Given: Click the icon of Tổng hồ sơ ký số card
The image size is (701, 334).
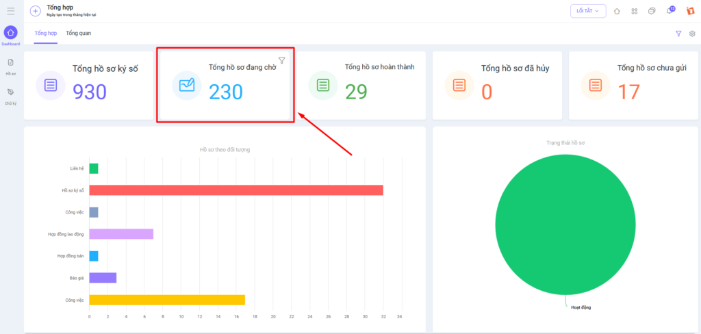Looking at the screenshot, I should pyautogui.click(x=51, y=85).
